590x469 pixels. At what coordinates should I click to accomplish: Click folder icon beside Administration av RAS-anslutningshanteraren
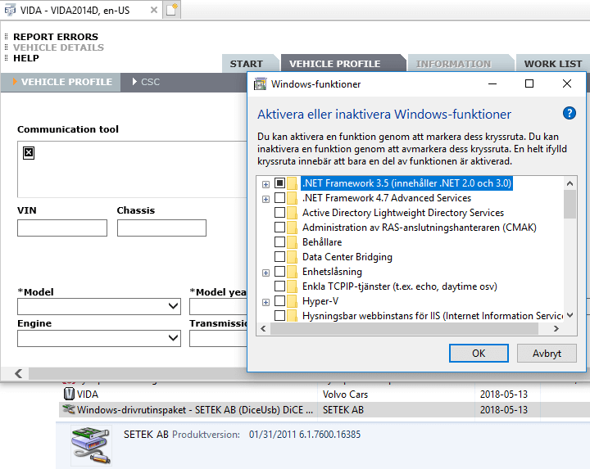pos(292,228)
